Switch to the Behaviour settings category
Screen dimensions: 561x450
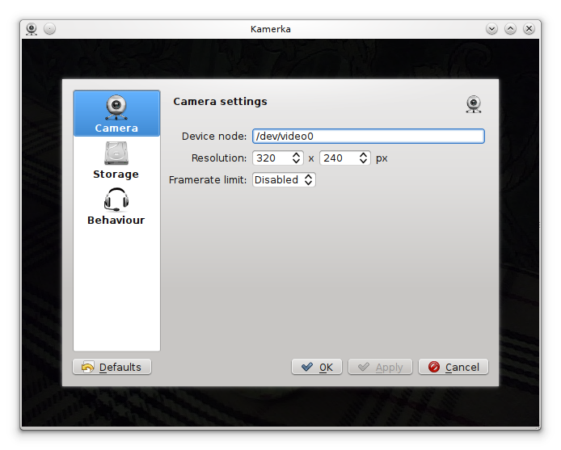pyautogui.click(x=116, y=206)
